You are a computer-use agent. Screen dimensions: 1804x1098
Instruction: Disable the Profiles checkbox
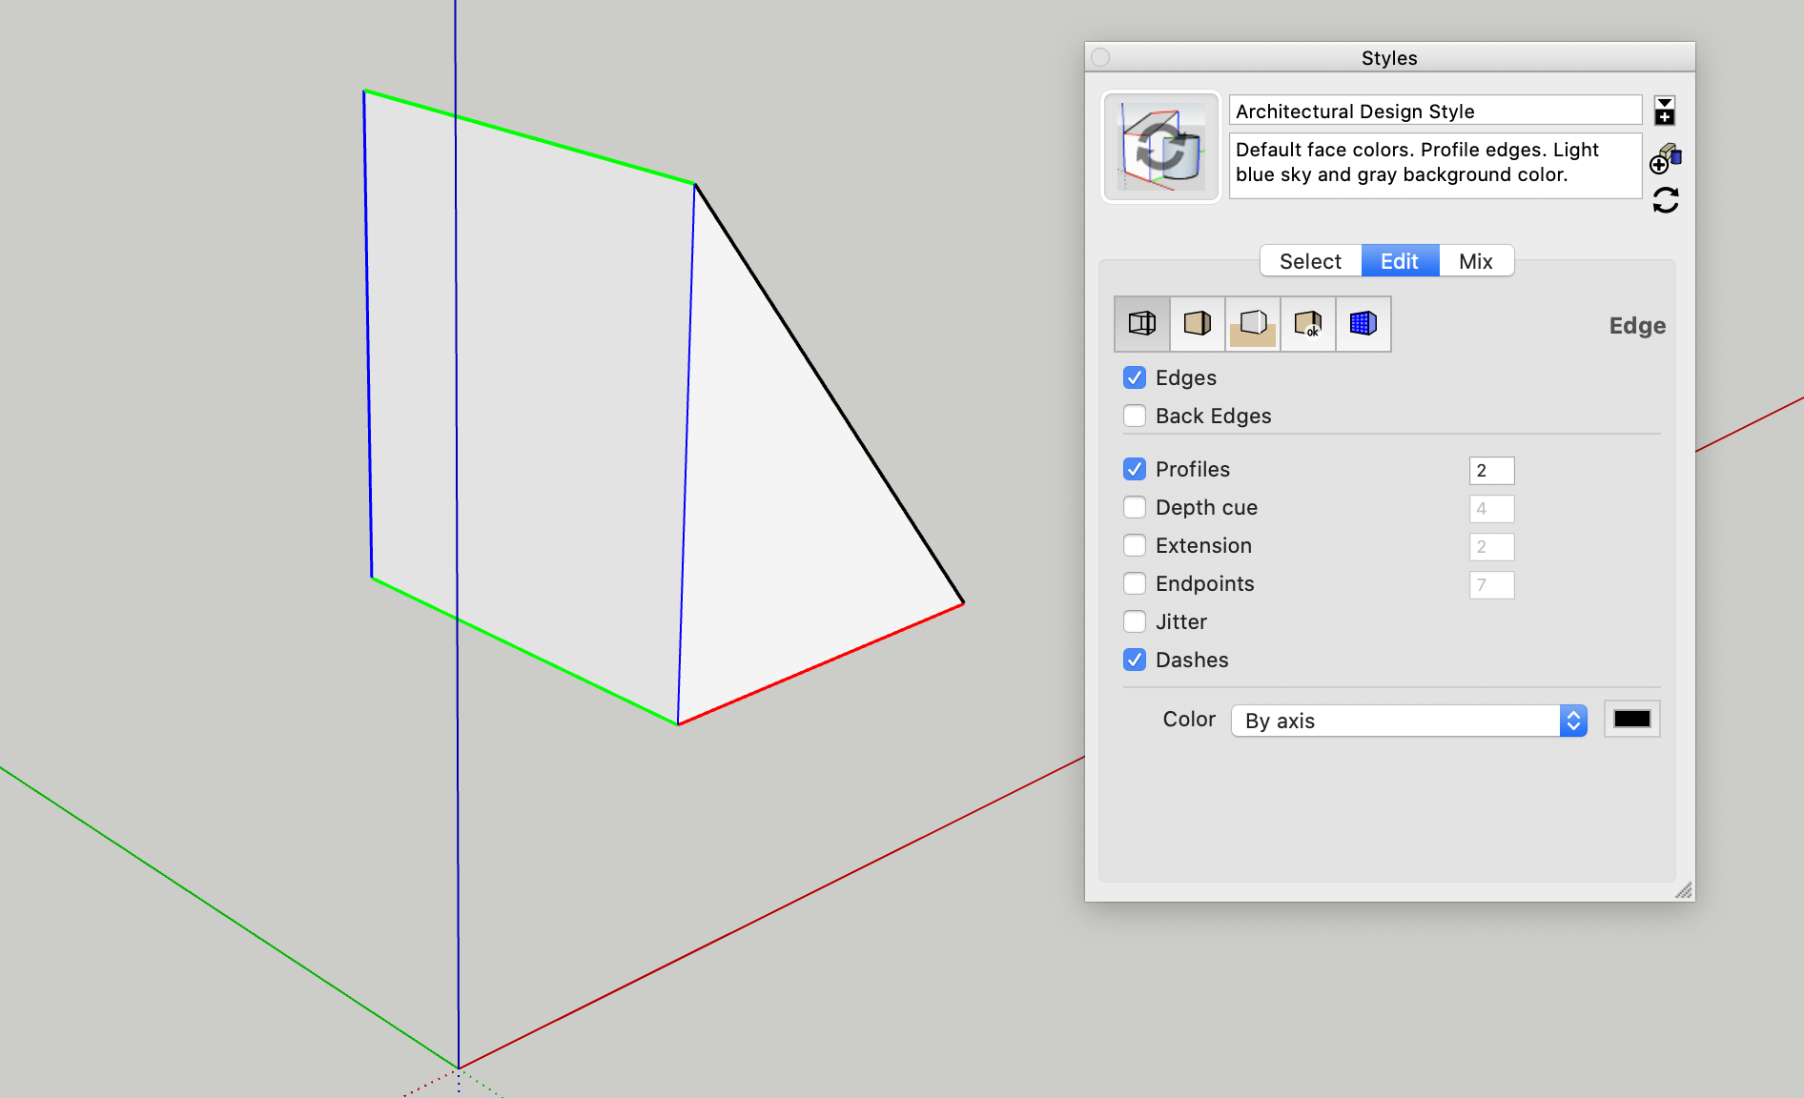[1135, 469]
